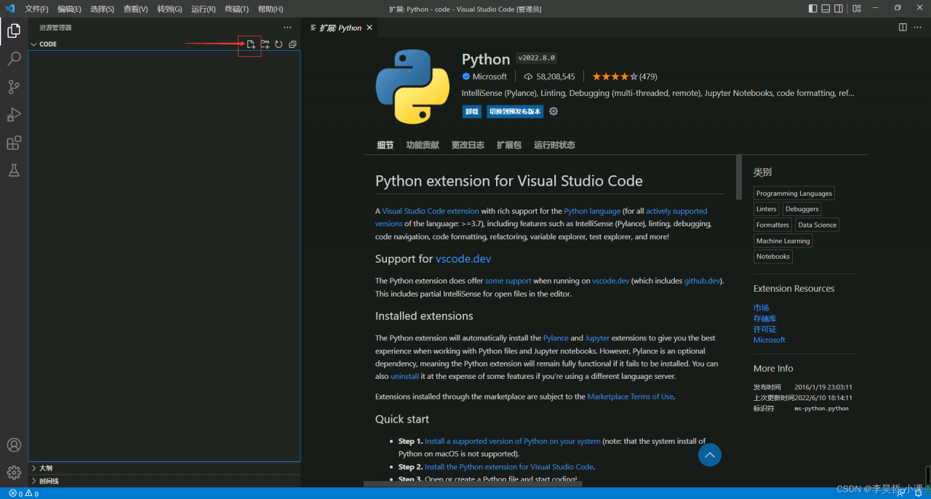Viewport: 931px width, 499px height.
Task: Open the Explorer view in activity bar
Action: tap(14, 31)
